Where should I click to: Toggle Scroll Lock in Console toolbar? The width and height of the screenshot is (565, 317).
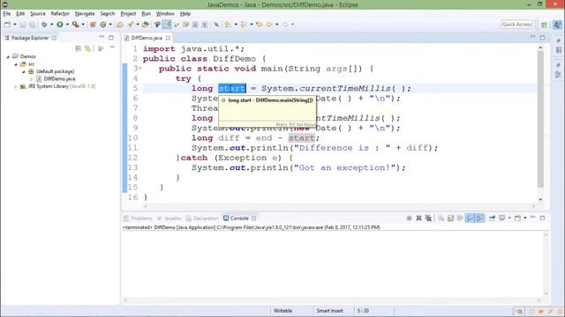point(451,218)
